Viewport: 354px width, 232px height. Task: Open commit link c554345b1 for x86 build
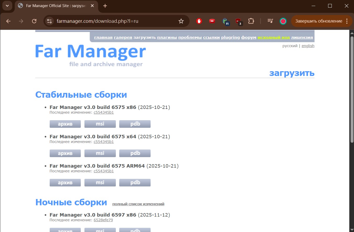[104, 112]
